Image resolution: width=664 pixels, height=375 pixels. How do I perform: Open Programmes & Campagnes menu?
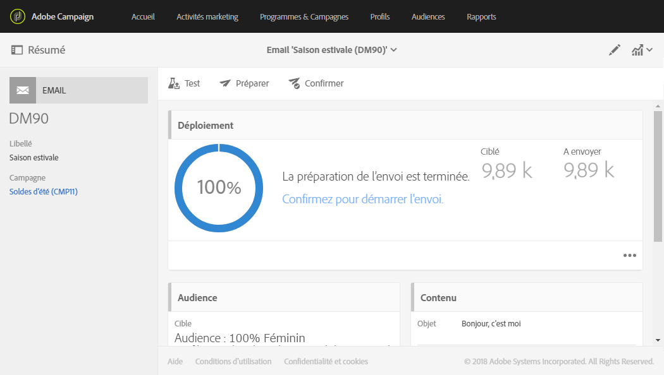click(304, 17)
